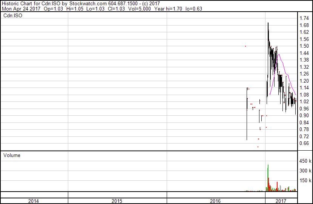Select the date Mon Apr 24 2017
The height and width of the screenshot is (204, 313).
[x=21, y=9]
